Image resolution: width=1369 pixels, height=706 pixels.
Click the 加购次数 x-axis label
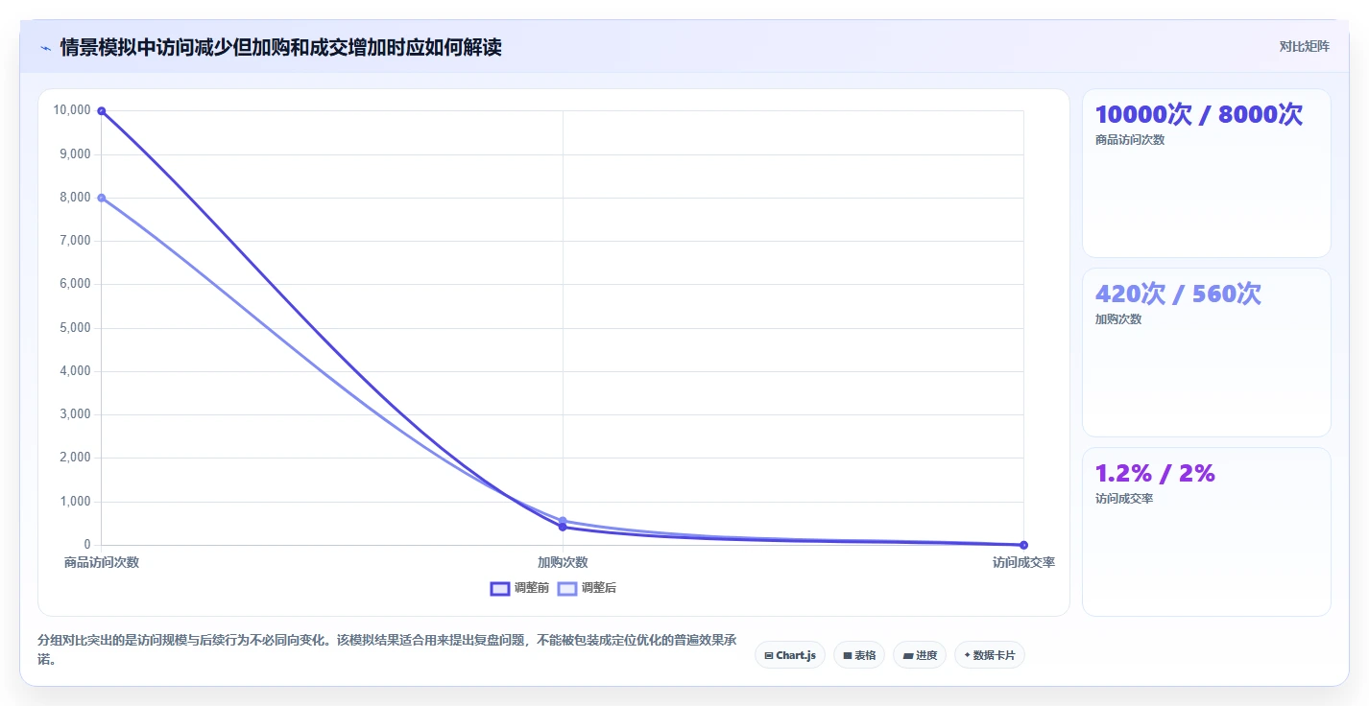(563, 562)
